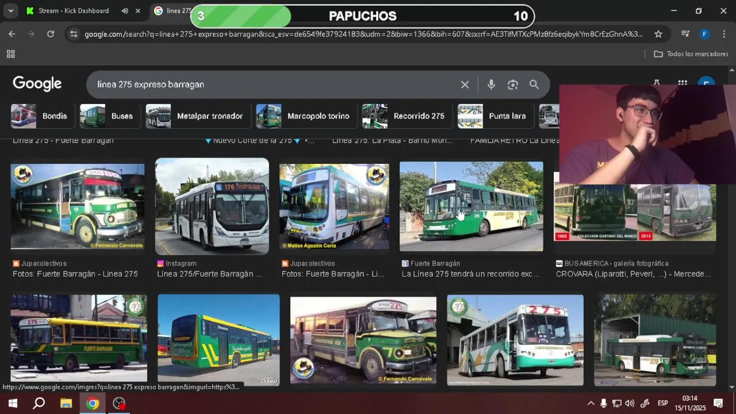
Task: Open Fuerte Barragán green bus thumbnail
Action: pyautogui.click(x=471, y=206)
